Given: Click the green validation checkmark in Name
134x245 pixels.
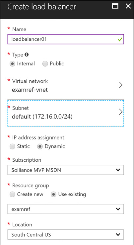Looking at the screenshot, I should [120, 40].
